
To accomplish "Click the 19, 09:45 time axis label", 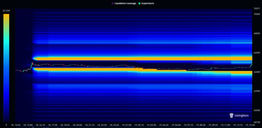I will (213, 125).
